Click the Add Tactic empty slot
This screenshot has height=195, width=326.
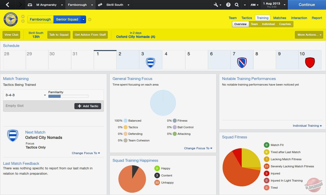pos(88,106)
